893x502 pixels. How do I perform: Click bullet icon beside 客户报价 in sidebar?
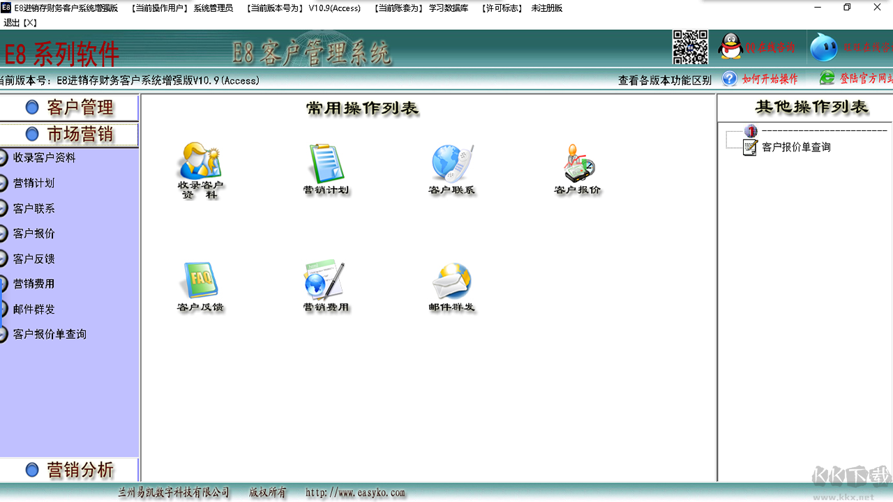tap(3, 234)
